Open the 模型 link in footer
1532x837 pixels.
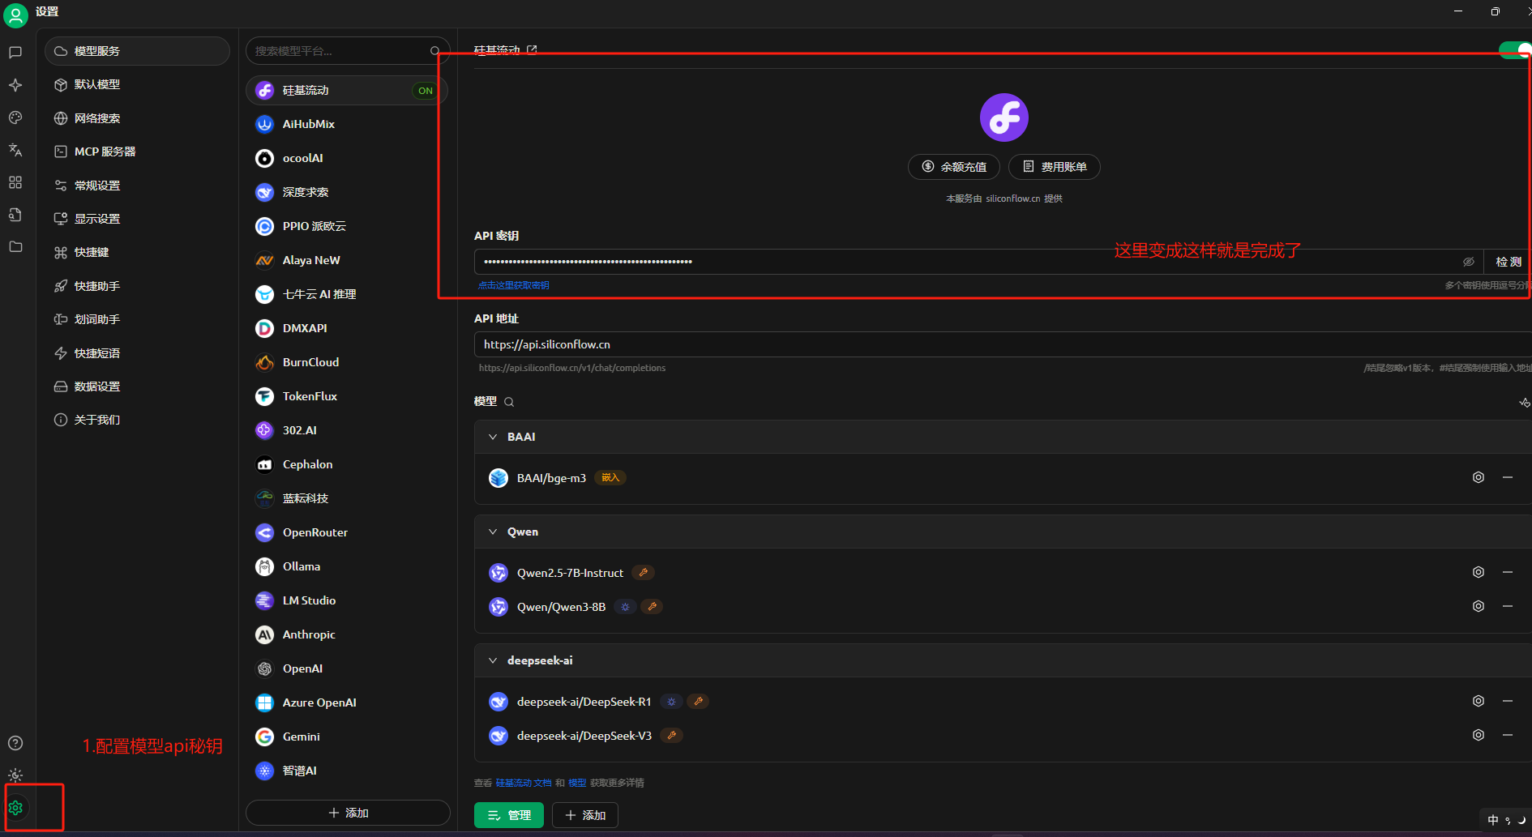point(577,783)
